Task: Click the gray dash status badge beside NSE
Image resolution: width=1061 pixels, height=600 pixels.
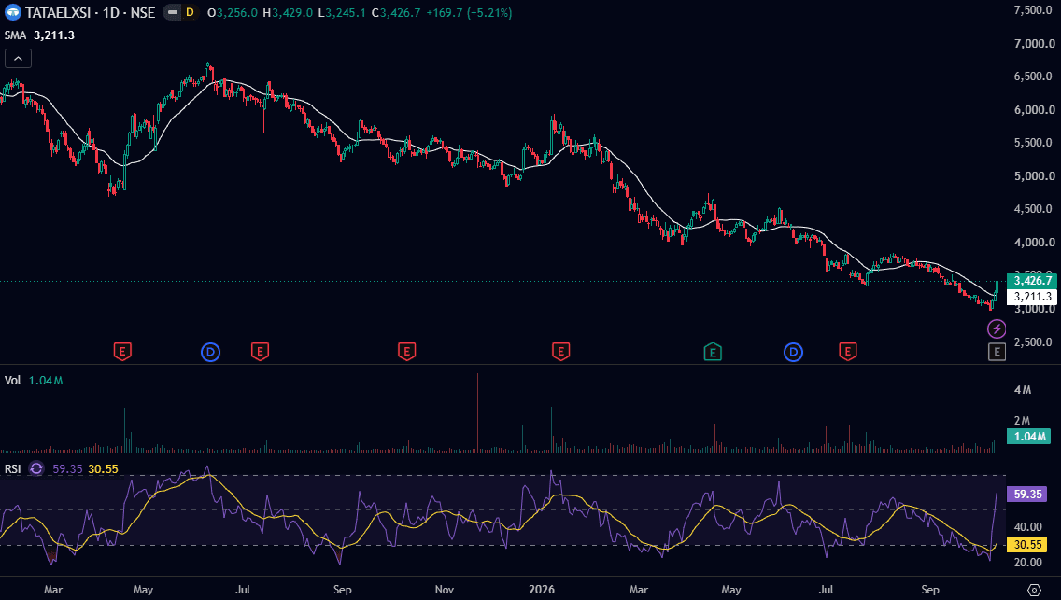Action: point(173,12)
